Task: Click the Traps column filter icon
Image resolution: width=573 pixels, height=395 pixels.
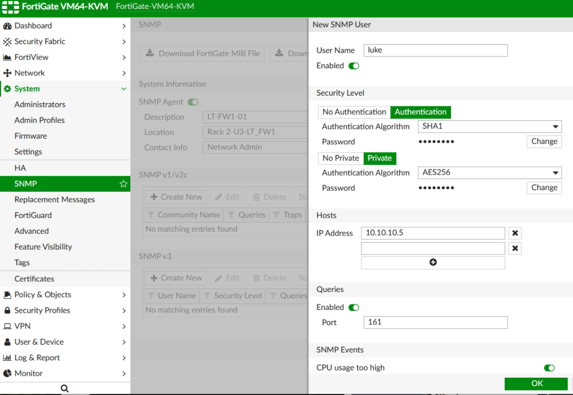Action: click(276, 215)
